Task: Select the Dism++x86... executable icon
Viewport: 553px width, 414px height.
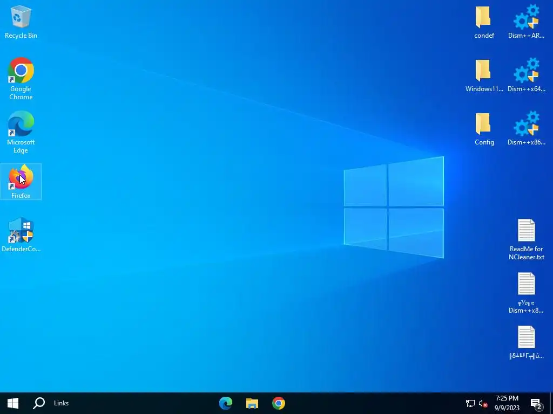Action: [526, 129]
